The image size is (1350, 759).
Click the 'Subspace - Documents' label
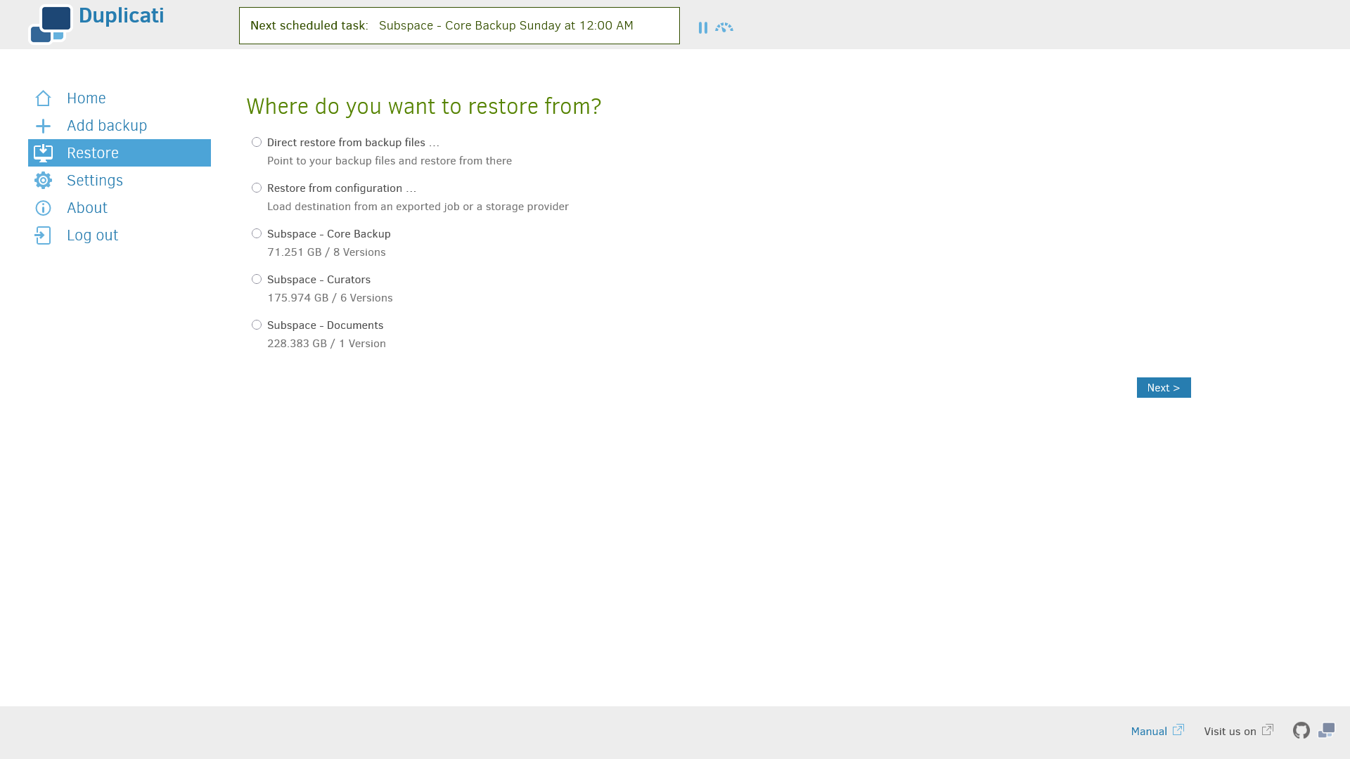325,325
